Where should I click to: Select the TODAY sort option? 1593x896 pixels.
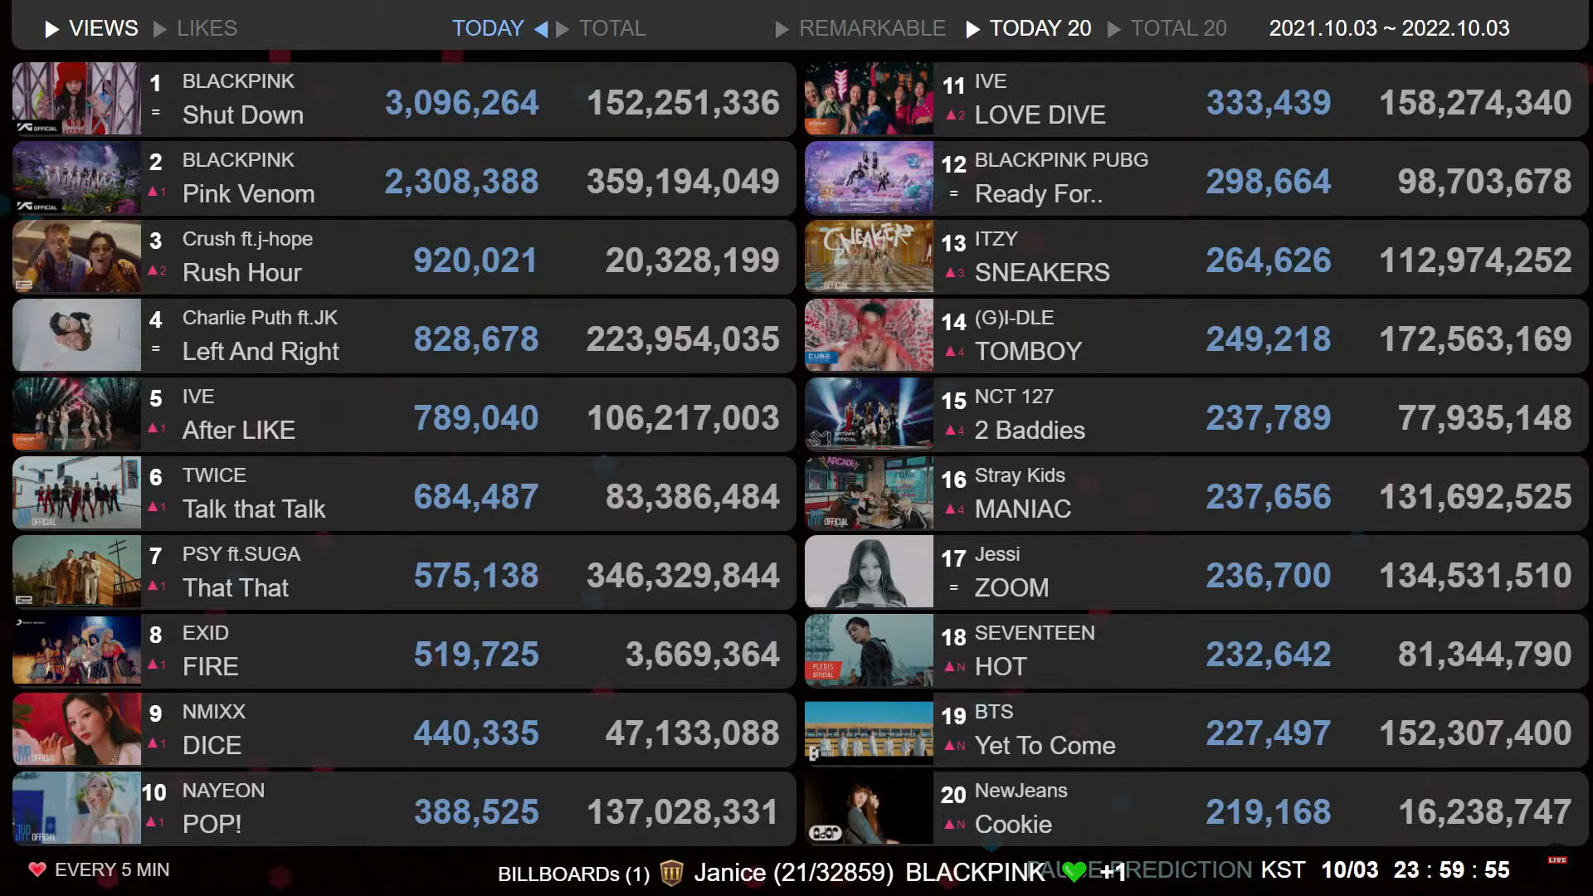click(488, 28)
